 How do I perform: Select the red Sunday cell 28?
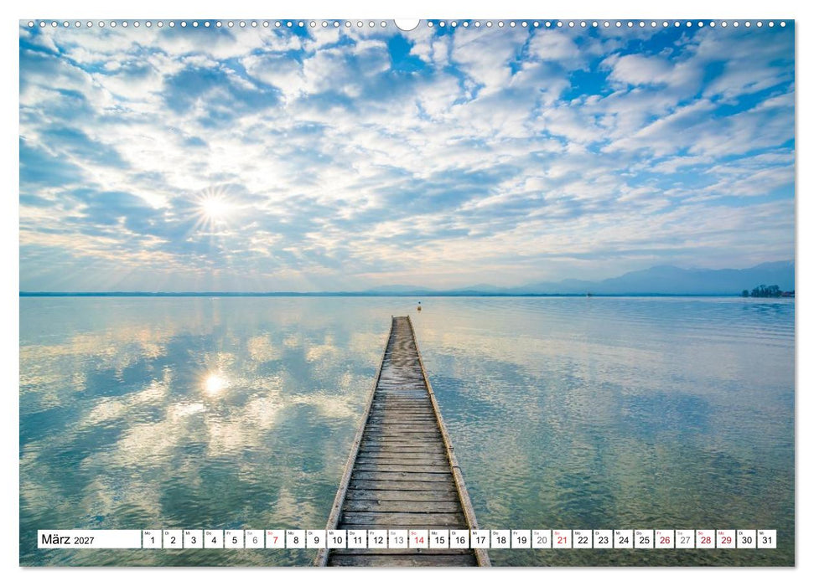click(706, 539)
